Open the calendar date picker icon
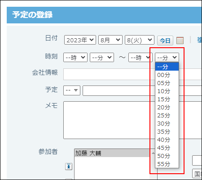The width and height of the screenshot is (202, 180). point(180,40)
